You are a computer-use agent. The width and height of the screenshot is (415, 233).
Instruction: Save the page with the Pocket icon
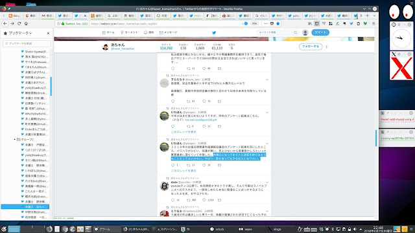tap(272, 23)
